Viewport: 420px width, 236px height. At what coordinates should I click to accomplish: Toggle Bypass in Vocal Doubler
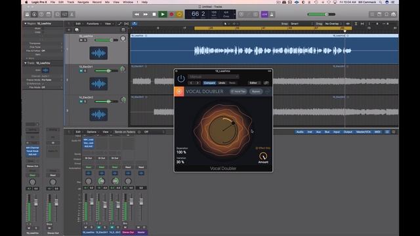point(256,92)
